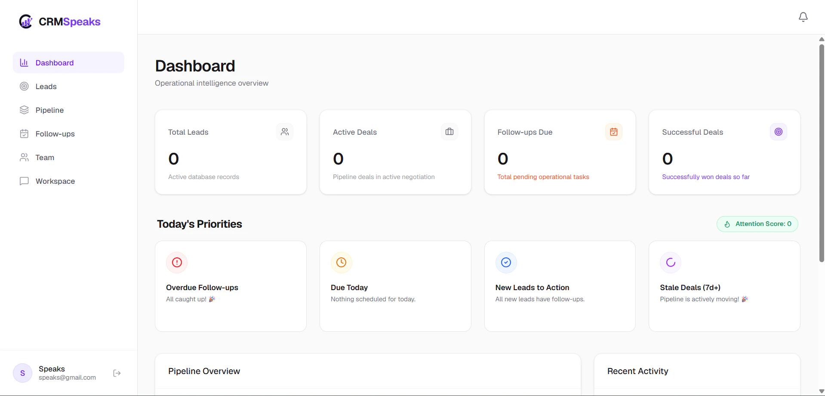Navigate to Follow-ups
This screenshot has height=396, width=825.
[x=69, y=134]
